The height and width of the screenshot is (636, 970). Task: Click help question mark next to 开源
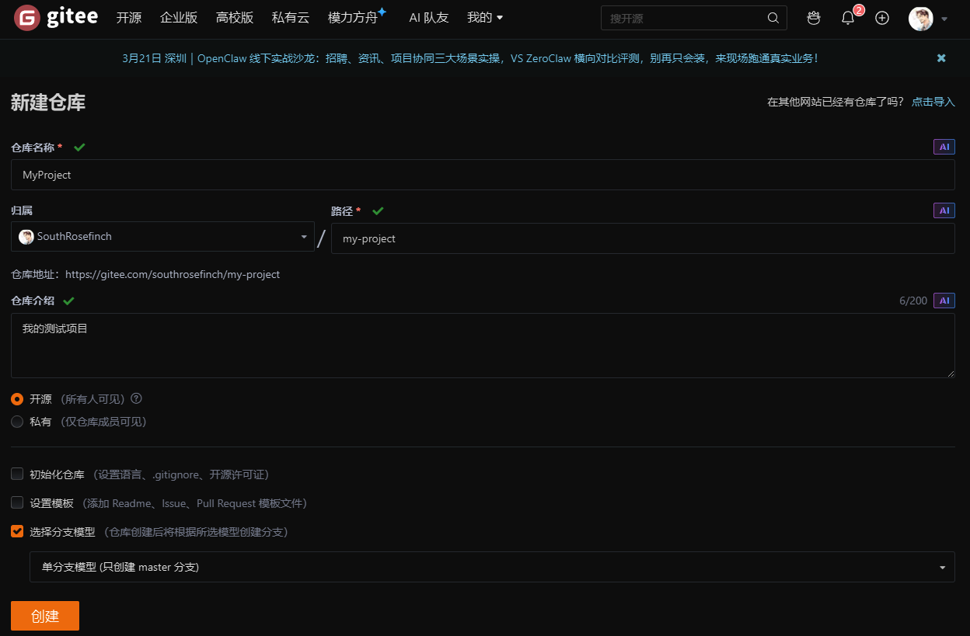pyautogui.click(x=136, y=398)
